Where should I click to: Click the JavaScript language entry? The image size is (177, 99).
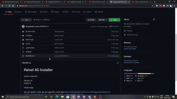(142, 76)
